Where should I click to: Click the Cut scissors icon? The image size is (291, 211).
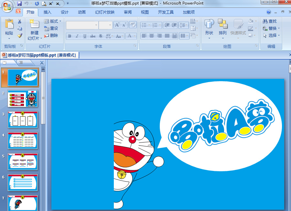point(19,21)
